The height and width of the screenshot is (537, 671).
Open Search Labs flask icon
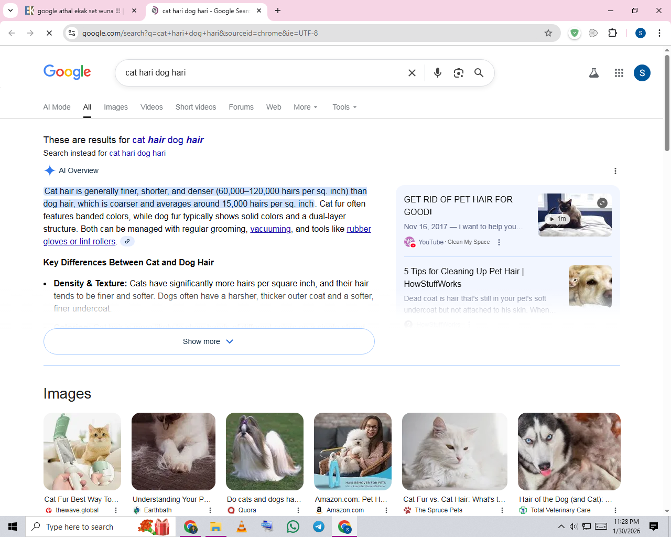pos(594,73)
